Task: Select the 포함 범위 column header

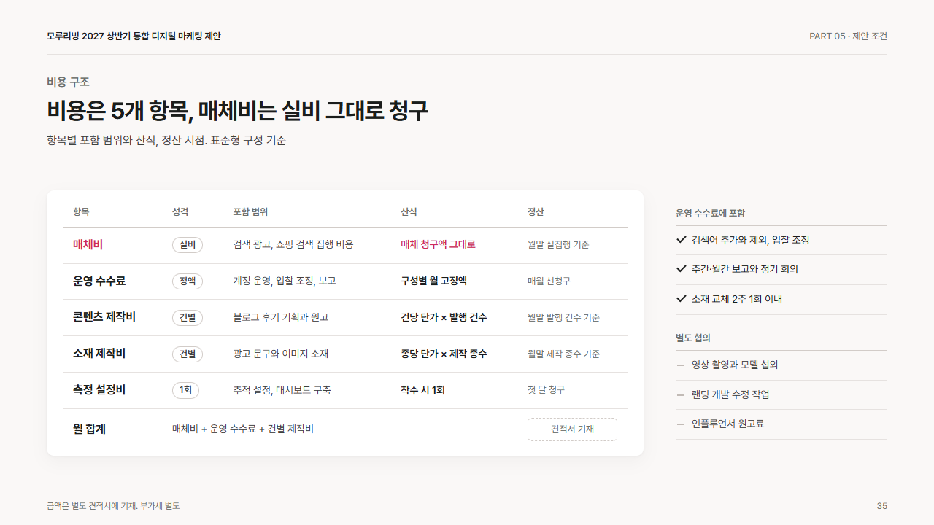Action: point(250,211)
